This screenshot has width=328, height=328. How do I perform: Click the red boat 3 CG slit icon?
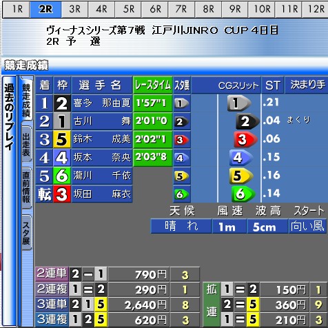(245, 139)
